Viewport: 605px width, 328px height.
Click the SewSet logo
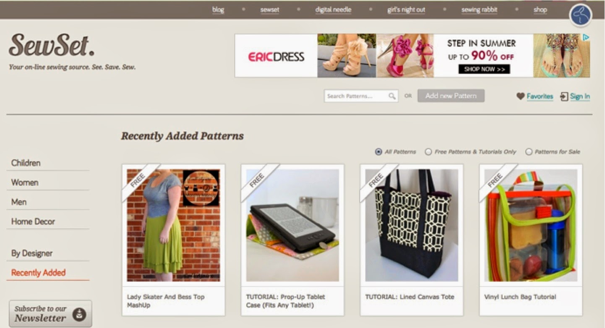pos(52,45)
